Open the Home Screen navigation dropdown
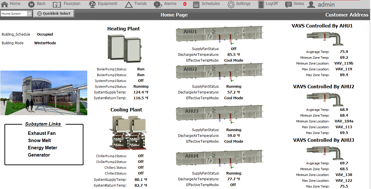This screenshot has width=371, height=189. 14,13
